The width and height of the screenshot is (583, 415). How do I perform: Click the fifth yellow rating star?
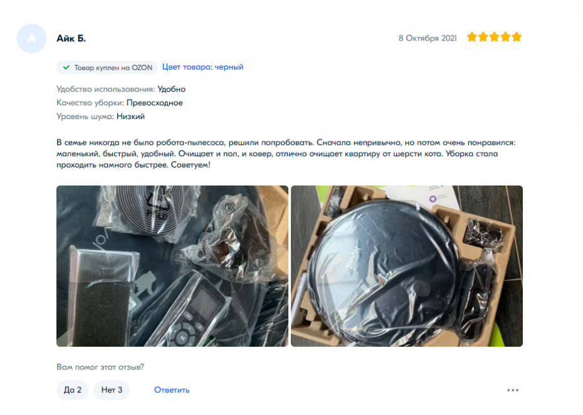517,37
